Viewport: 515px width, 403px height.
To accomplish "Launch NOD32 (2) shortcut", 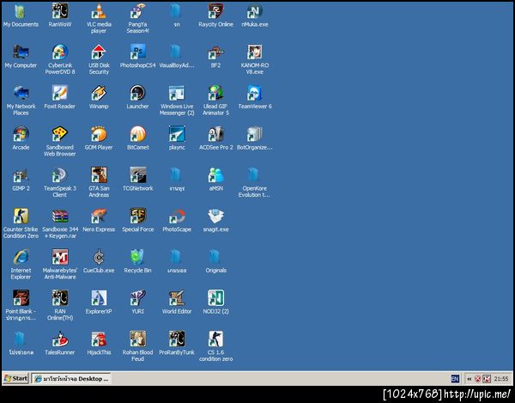I will [215, 302].
